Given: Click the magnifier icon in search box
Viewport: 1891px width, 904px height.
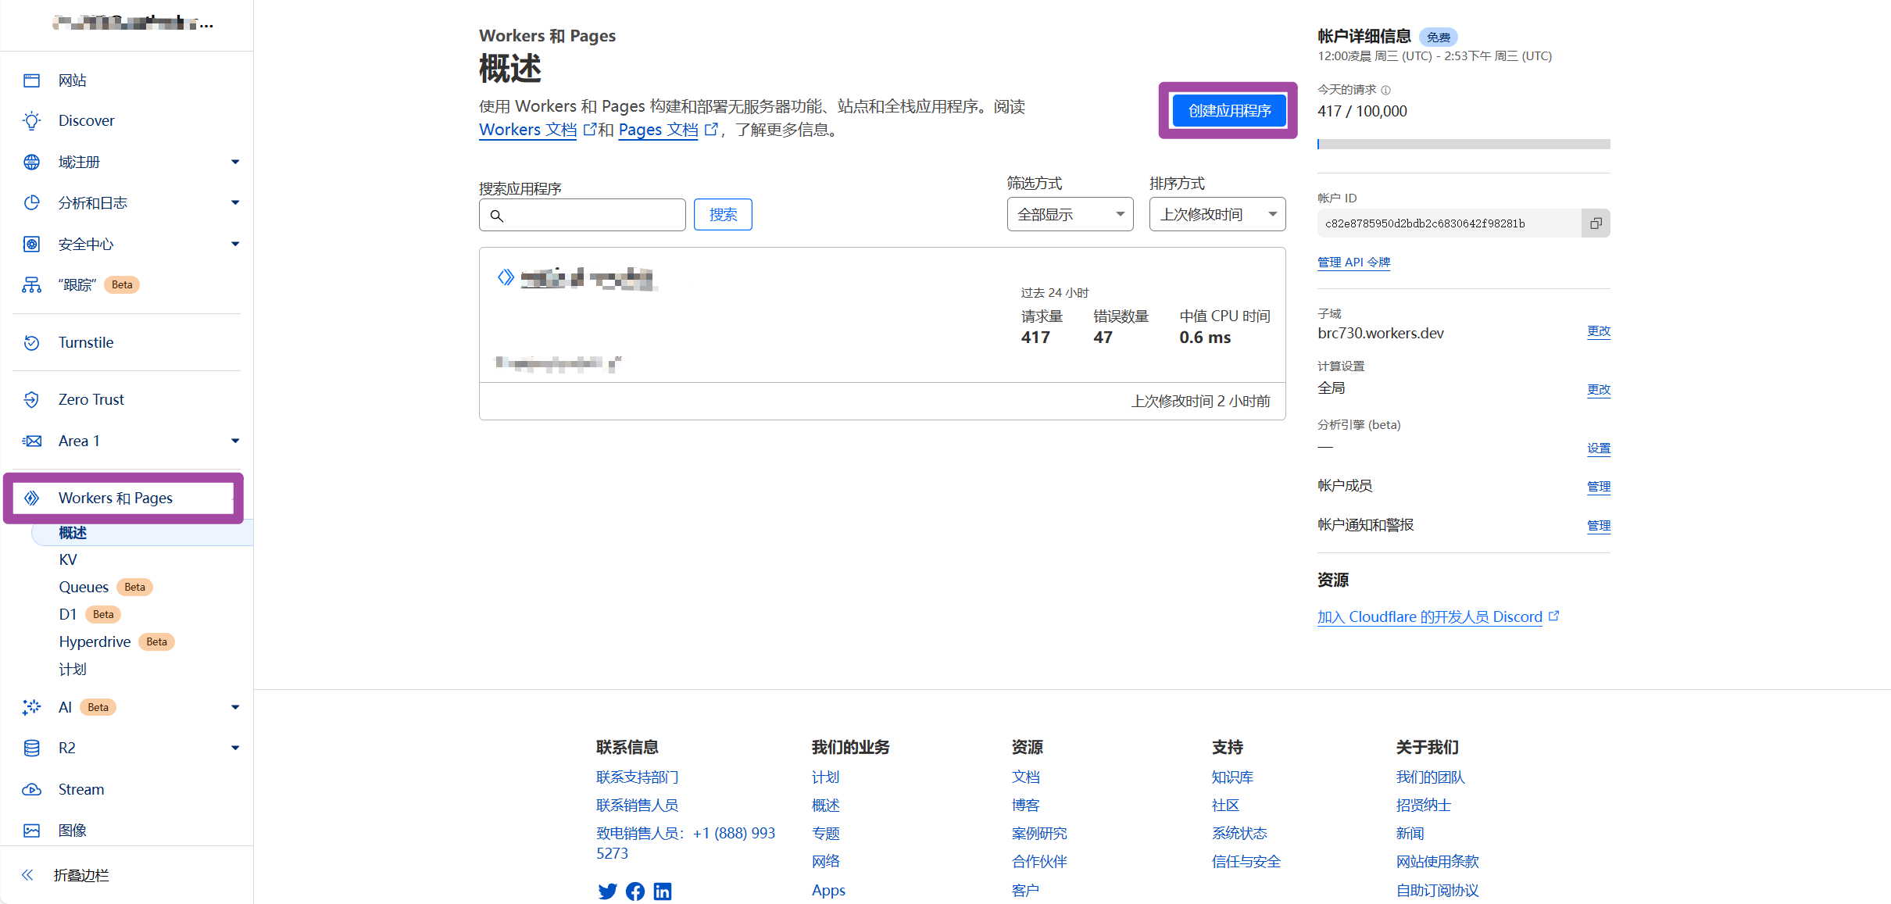Looking at the screenshot, I should tap(496, 216).
